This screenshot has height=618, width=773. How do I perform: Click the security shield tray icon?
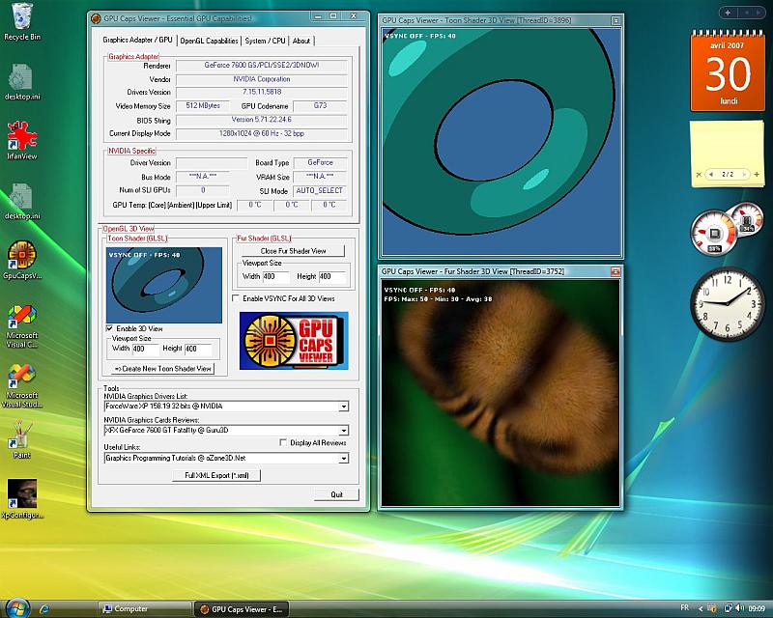[x=712, y=608]
